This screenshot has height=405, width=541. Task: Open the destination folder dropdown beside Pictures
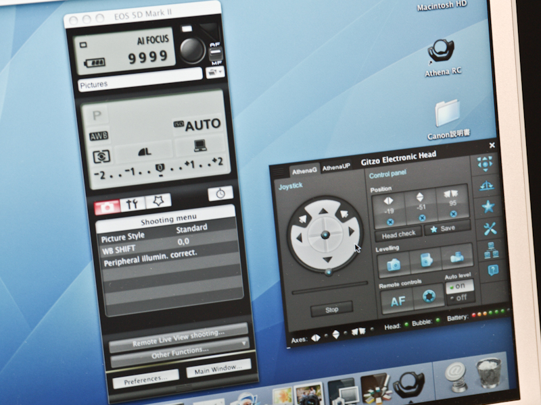(215, 72)
